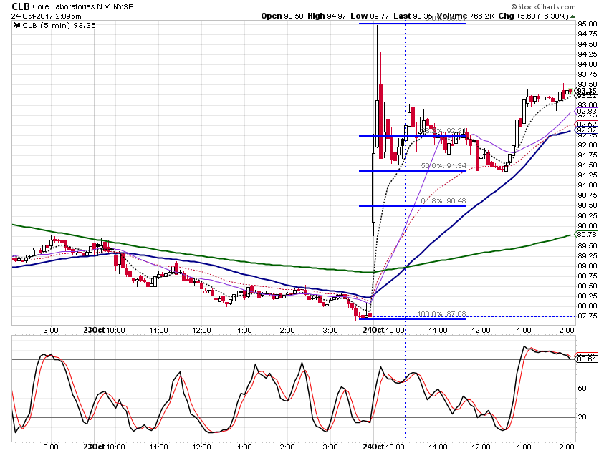Click the Open 90.50 header value

282,16
